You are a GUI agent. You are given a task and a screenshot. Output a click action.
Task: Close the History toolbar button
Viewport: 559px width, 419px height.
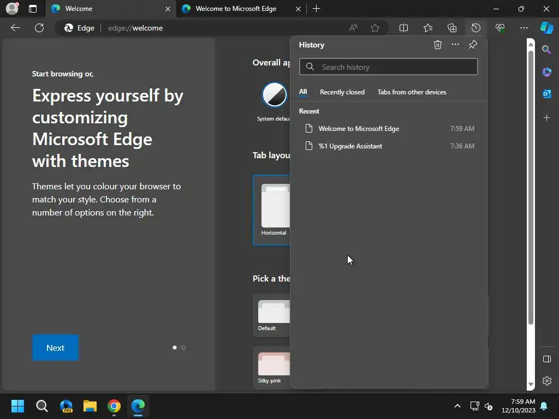tap(476, 28)
